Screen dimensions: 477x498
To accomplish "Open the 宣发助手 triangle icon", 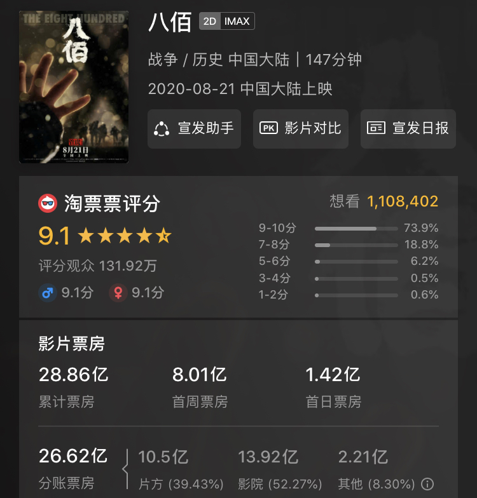I will click(162, 128).
